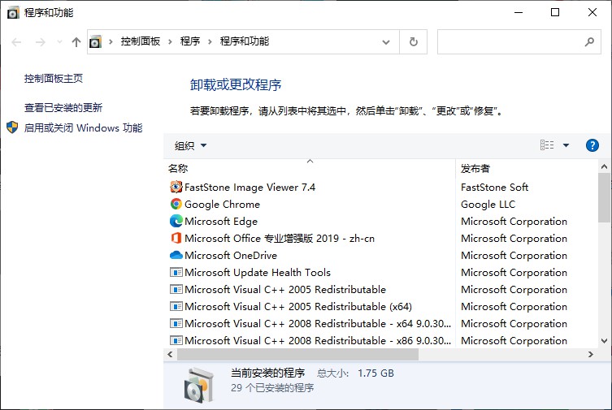The height and width of the screenshot is (410, 612).
Task: Open the recent locations dropdown arrow
Action: coord(59,41)
